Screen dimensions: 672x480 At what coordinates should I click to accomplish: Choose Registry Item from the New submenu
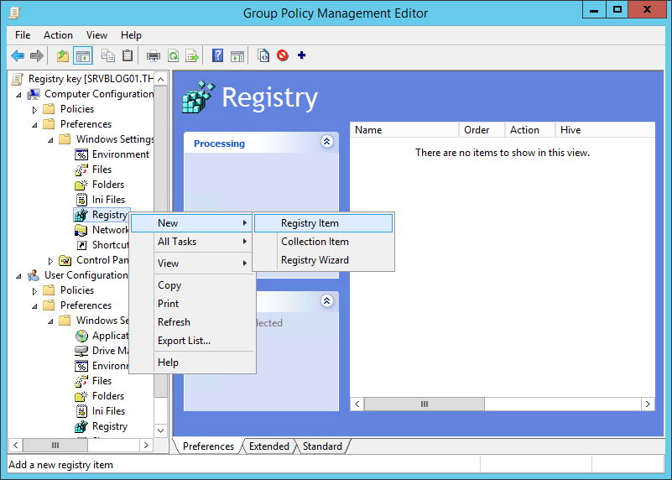click(310, 223)
